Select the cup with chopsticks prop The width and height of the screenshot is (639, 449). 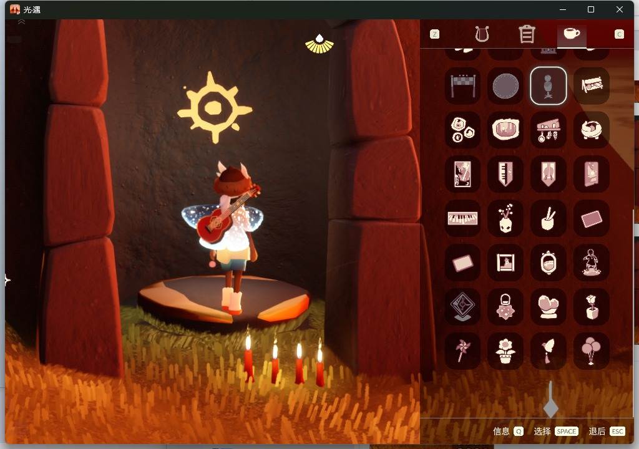[x=548, y=218]
